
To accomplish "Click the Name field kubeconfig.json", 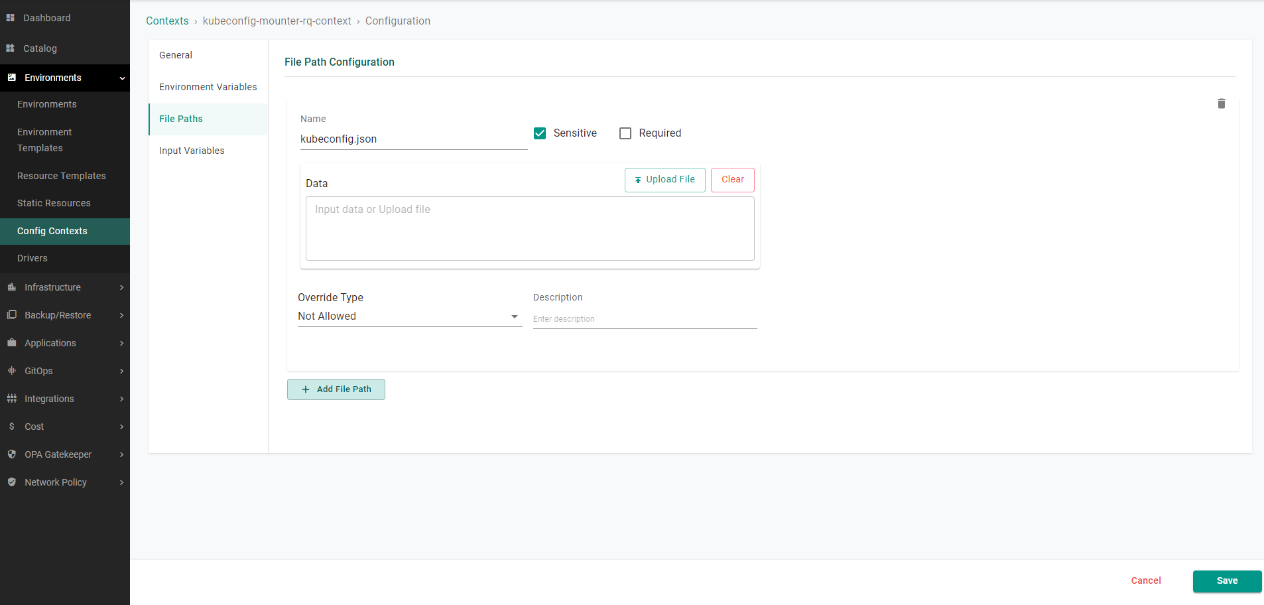I will point(414,139).
